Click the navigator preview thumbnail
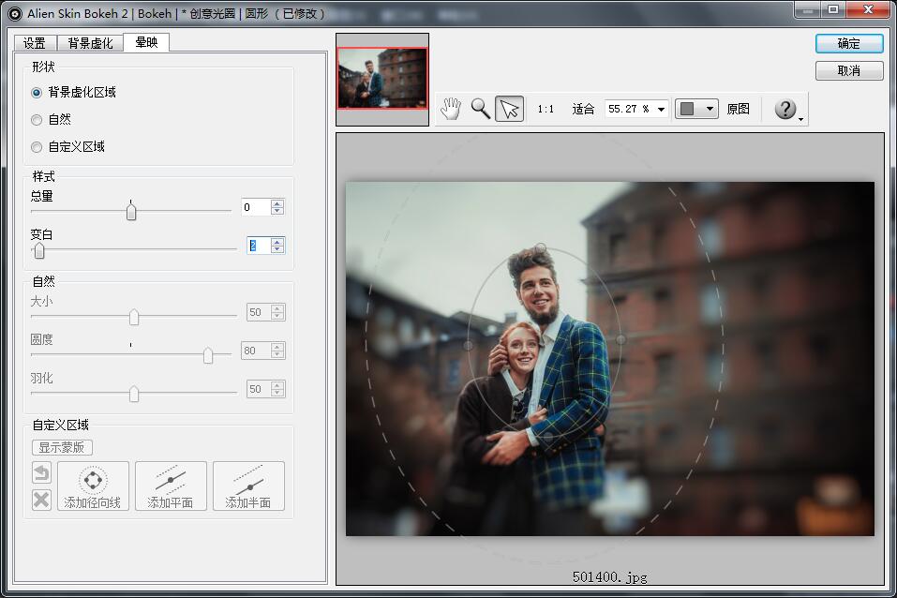Screen dimensions: 897x598 [382, 78]
